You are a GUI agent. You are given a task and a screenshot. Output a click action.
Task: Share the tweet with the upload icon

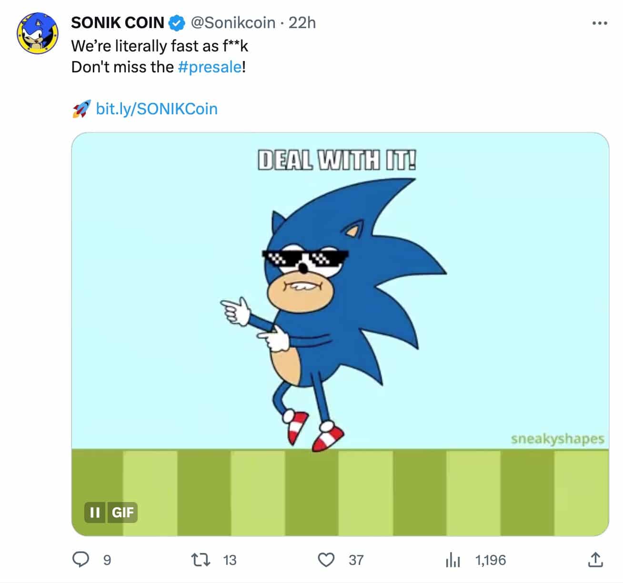595,560
